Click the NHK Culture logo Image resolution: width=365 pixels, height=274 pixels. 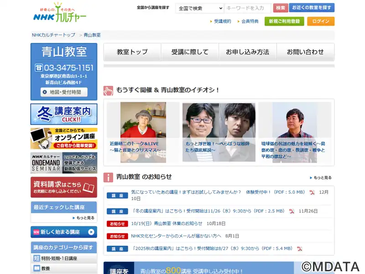click(x=59, y=14)
